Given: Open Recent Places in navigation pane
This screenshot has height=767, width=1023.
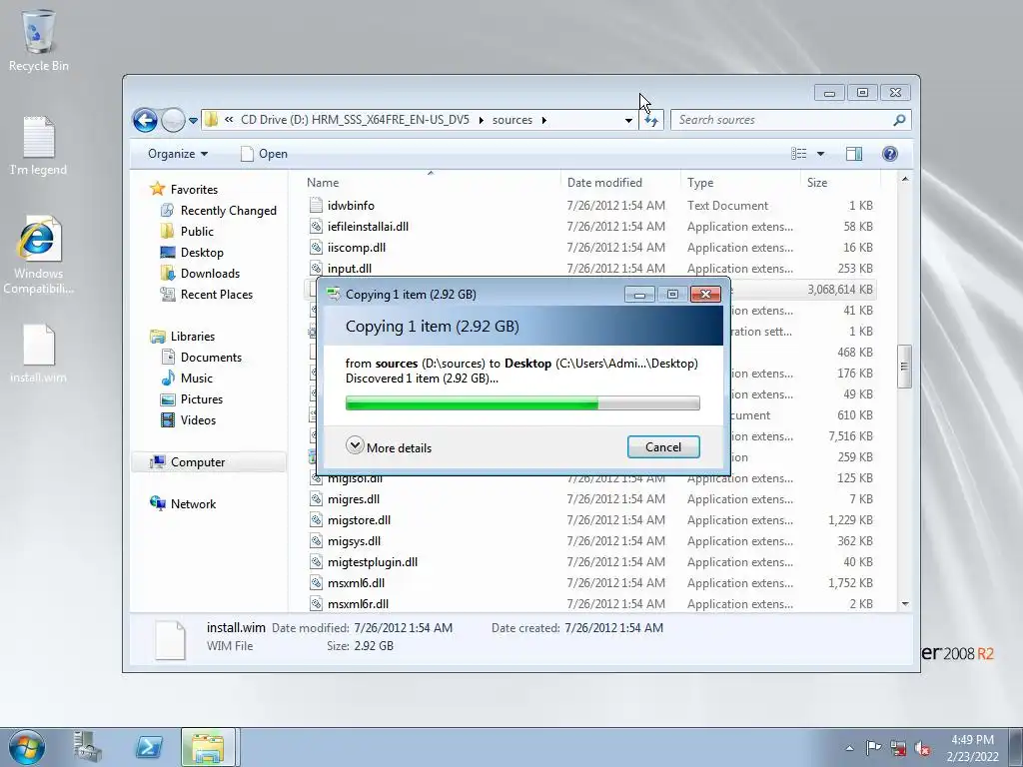Looking at the screenshot, I should coord(217,295).
